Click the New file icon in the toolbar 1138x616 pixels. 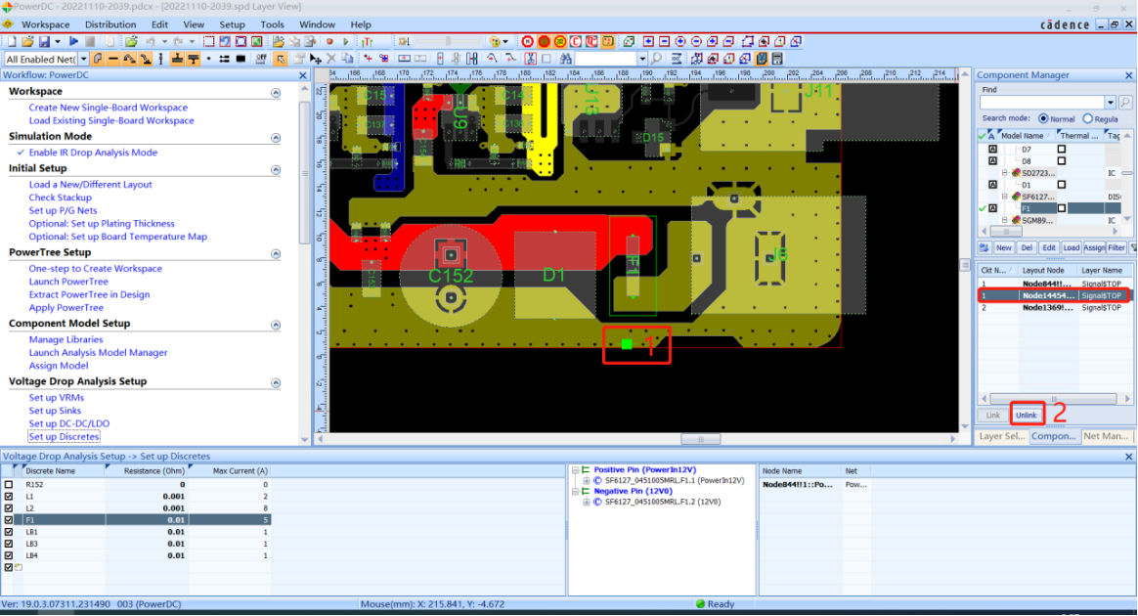tap(12, 41)
